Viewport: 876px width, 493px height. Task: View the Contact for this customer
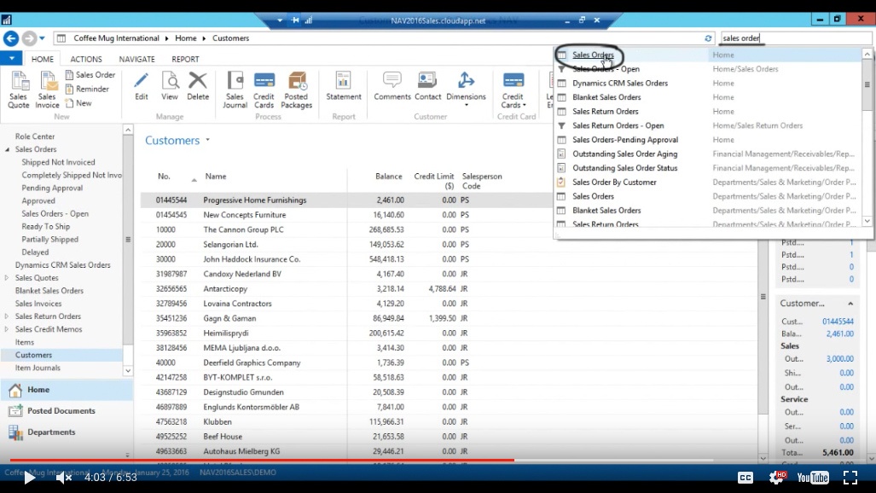(427, 90)
